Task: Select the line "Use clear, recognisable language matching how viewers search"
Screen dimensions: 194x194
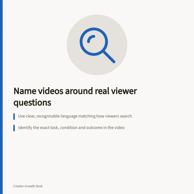Action: coord(75,116)
